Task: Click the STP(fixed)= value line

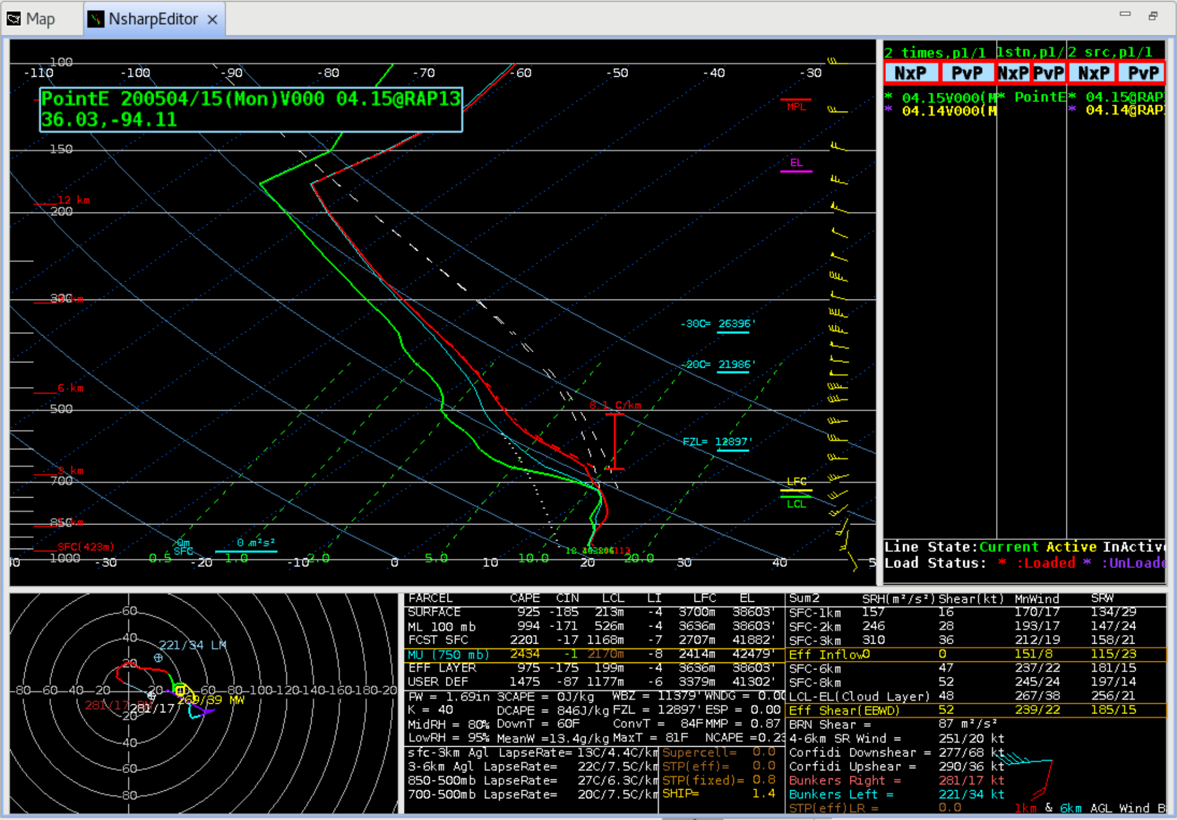Action: [719, 780]
